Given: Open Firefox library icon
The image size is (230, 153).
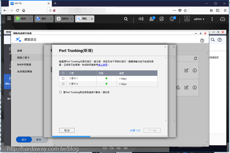Looking at the screenshot, I should (x=212, y=10).
